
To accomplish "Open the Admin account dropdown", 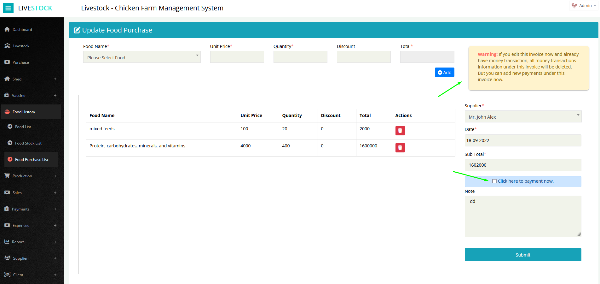I will [583, 5].
